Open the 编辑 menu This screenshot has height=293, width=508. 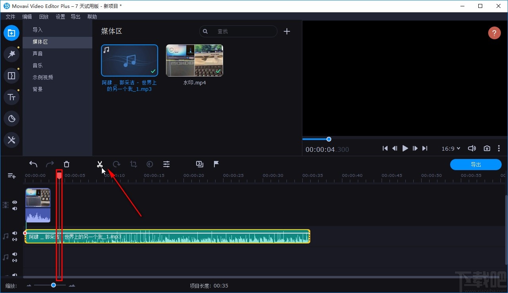(x=27, y=17)
